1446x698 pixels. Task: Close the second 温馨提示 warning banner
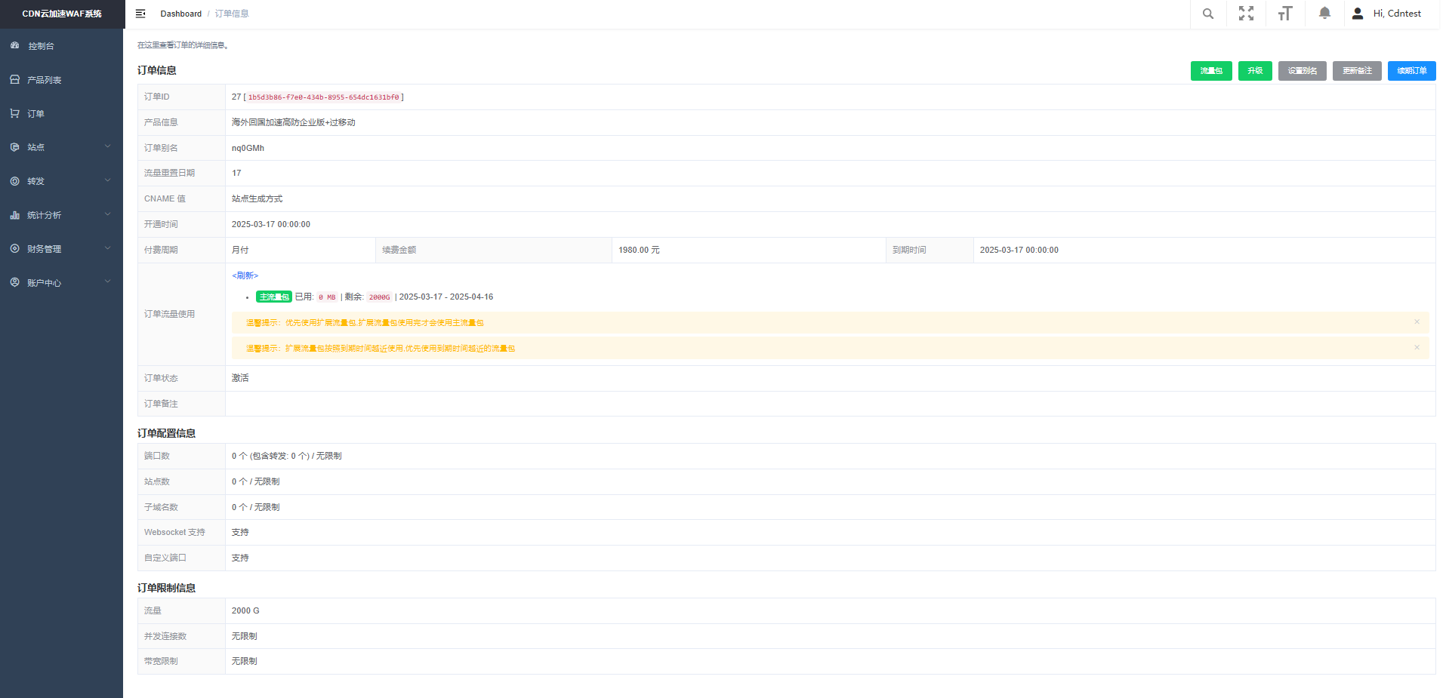point(1417,348)
